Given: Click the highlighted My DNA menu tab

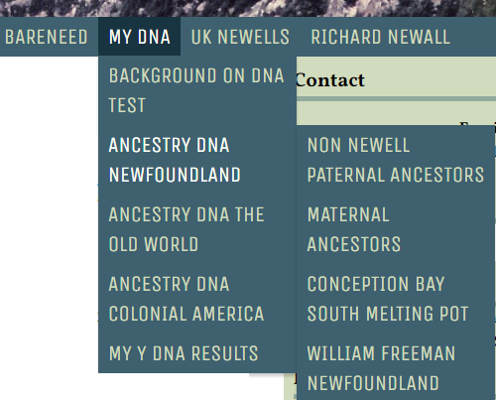Looking at the screenshot, I should tap(139, 37).
